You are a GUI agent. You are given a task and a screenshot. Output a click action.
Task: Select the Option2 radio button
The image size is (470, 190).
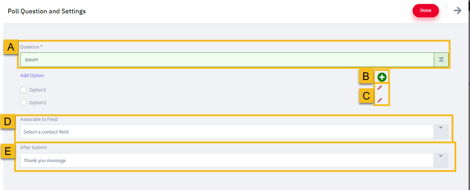point(23,102)
